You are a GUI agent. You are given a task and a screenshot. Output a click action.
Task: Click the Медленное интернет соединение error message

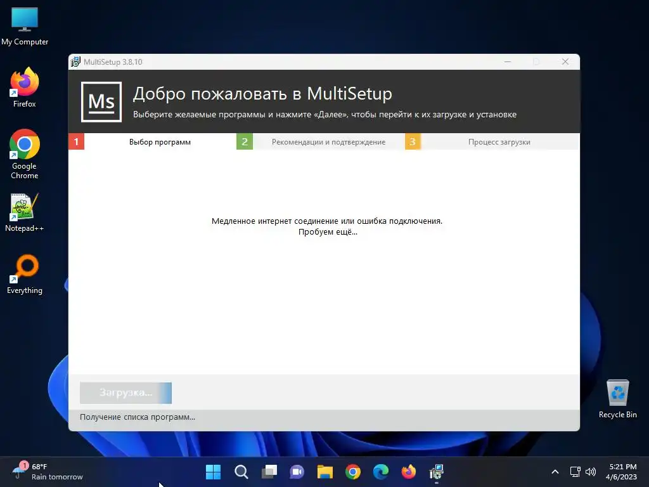[x=327, y=221]
